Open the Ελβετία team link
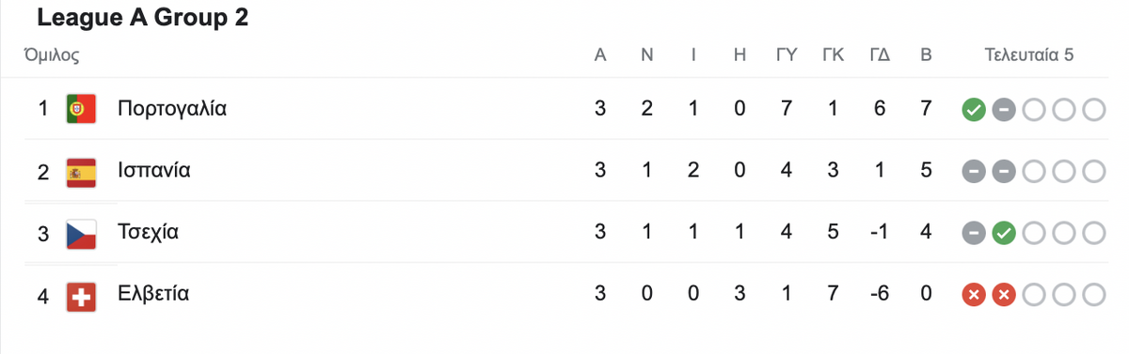The height and width of the screenshot is (354, 1129). tap(153, 294)
